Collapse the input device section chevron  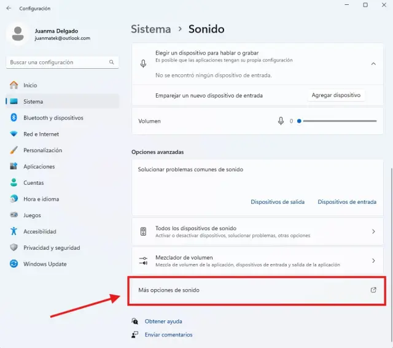pyautogui.click(x=373, y=63)
